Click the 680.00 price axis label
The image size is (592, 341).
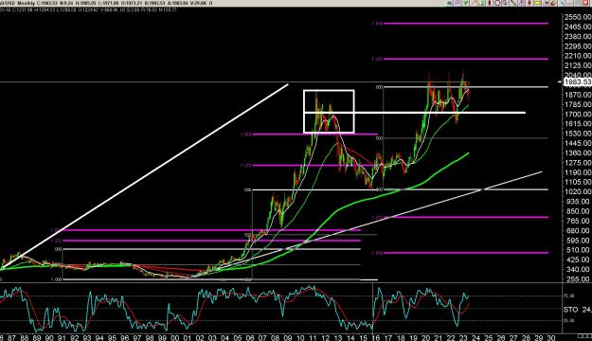tap(578, 231)
